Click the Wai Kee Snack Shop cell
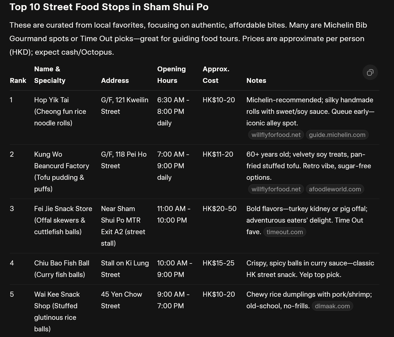The image size is (394, 337). 57,312
